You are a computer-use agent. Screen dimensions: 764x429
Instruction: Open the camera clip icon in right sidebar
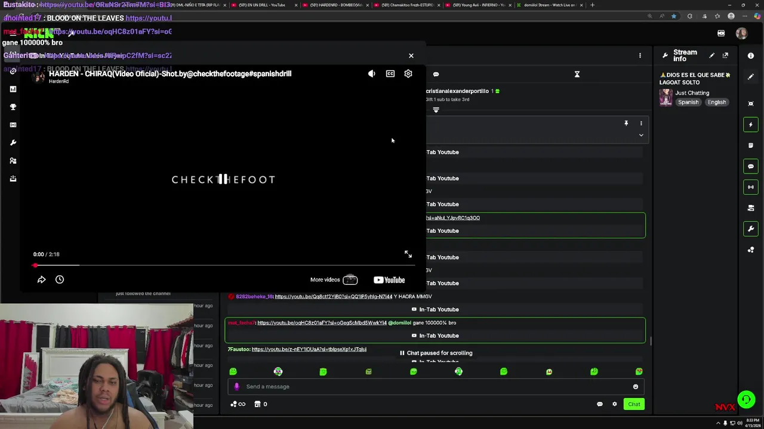point(751,208)
